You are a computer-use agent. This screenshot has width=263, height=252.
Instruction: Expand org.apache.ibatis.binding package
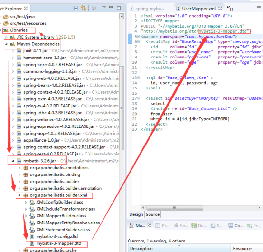[x=19, y=175]
